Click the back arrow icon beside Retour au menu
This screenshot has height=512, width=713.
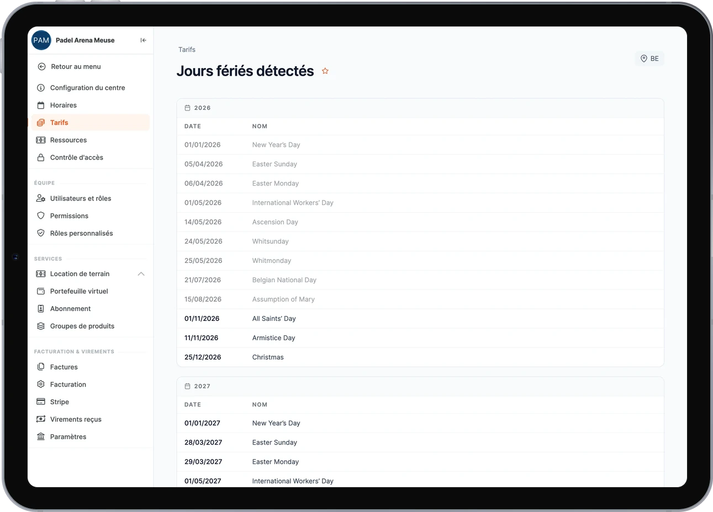41,67
